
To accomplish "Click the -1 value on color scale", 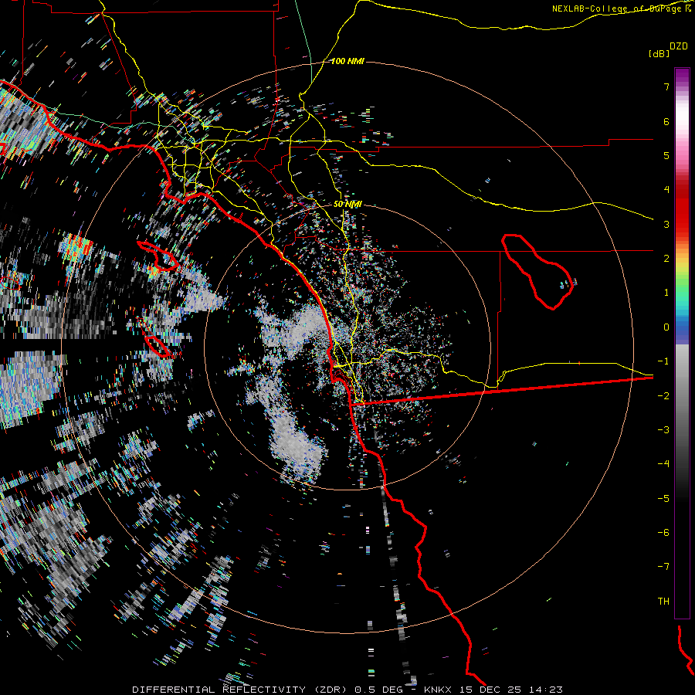I will [x=663, y=361].
